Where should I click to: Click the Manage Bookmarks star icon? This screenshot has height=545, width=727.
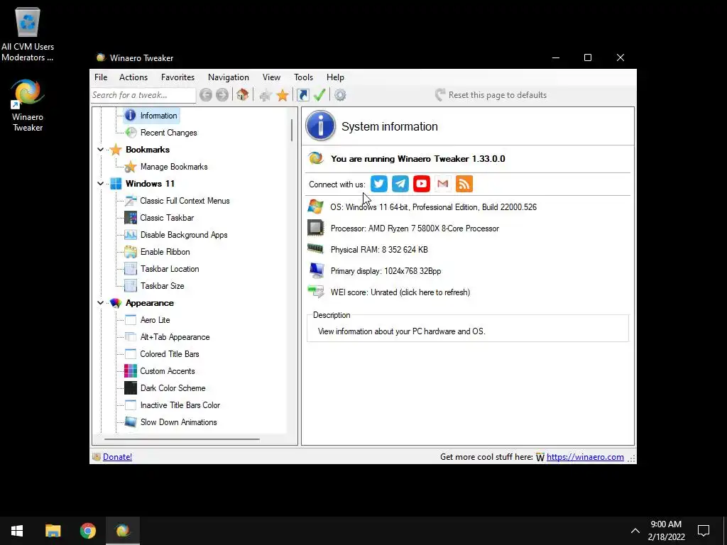pyautogui.click(x=131, y=167)
